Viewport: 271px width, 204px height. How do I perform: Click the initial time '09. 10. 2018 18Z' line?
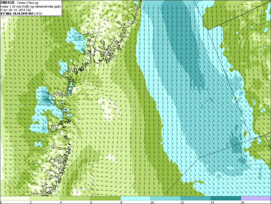(x=16, y=10)
